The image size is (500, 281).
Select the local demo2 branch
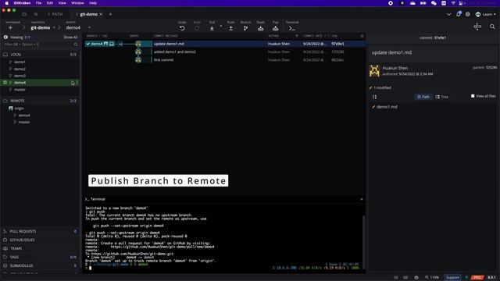pos(20,69)
